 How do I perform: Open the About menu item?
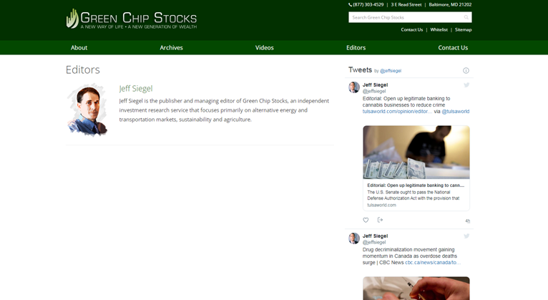point(79,47)
